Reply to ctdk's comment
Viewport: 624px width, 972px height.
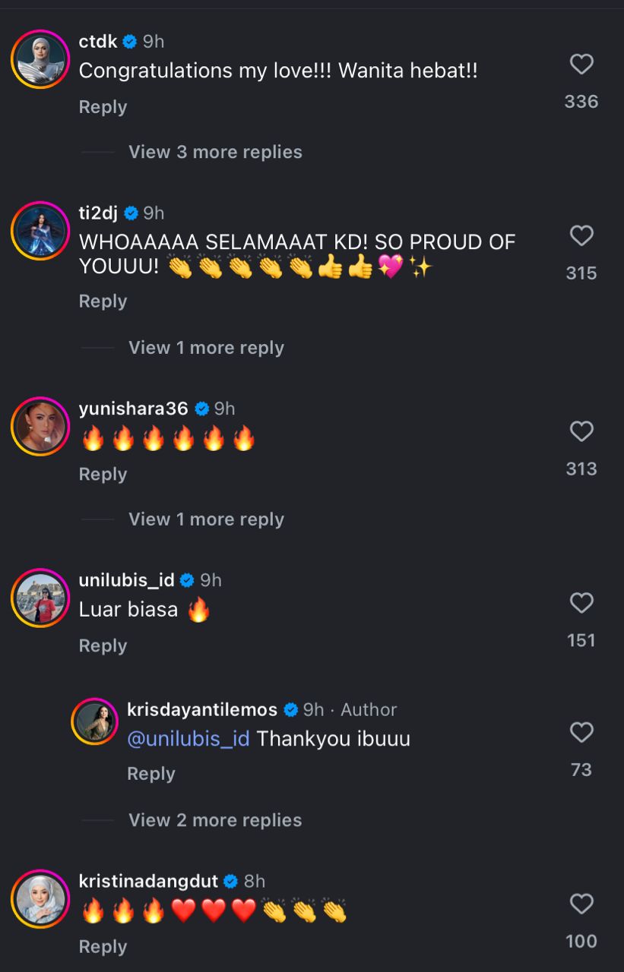(103, 107)
